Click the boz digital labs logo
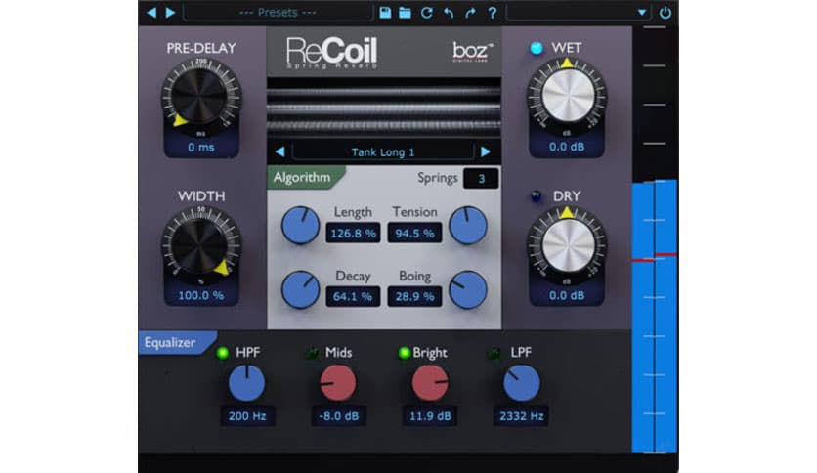Image resolution: width=817 pixels, height=473 pixels. [472, 52]
